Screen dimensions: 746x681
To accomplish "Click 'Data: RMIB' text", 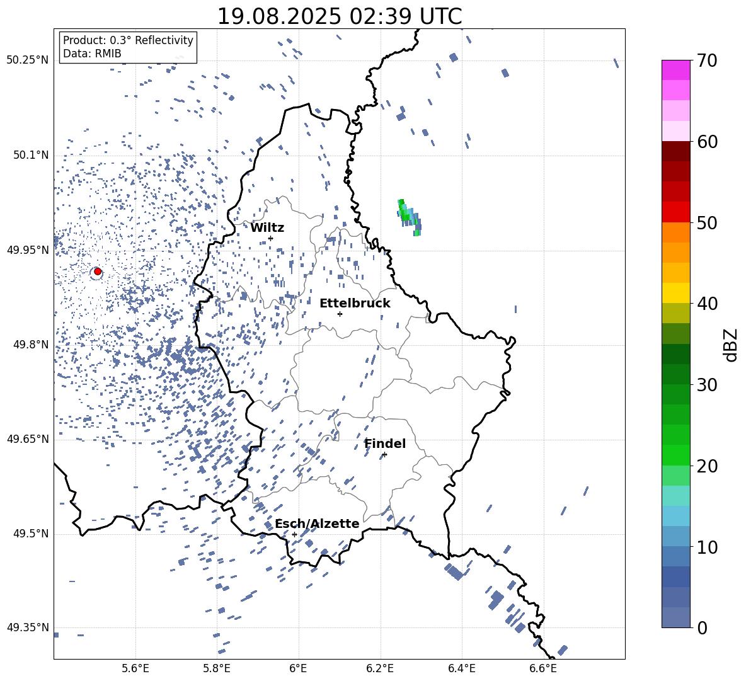I will (x=92, y=54).
